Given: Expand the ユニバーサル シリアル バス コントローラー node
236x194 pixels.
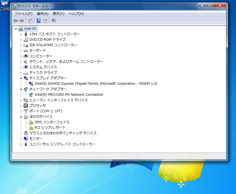Looking at the screenshot, I should (x=21, y=144).
